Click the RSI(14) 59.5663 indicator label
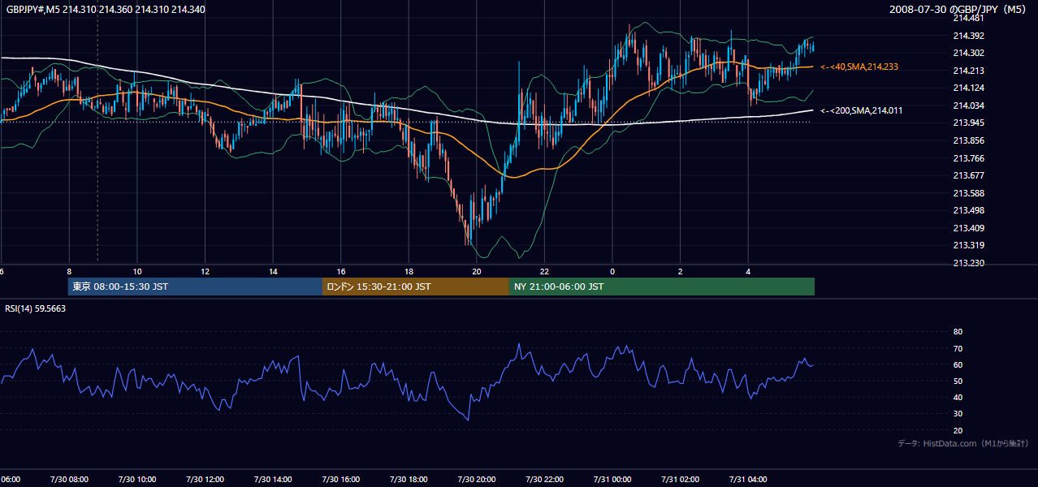This screenshot has width=1038, height=487. [36, 308]
